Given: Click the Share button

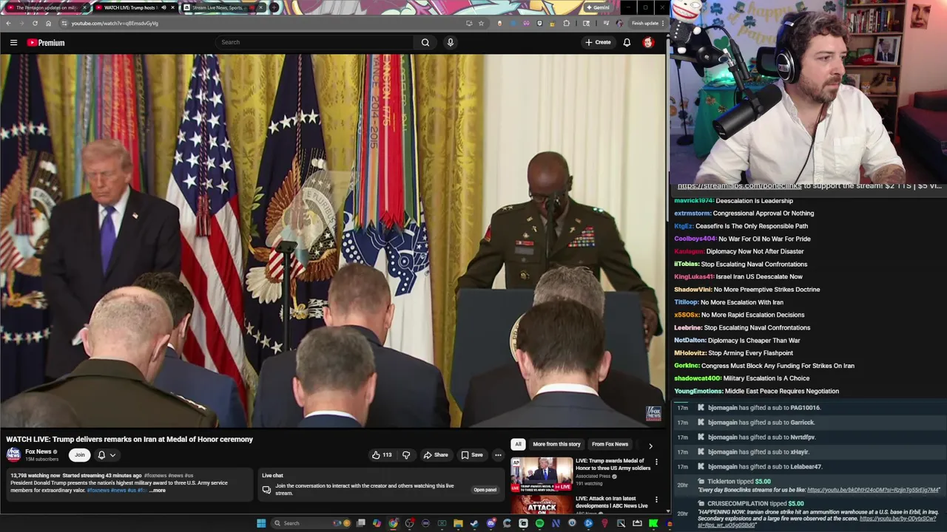Looking at the screenshot, I should 435,455.
